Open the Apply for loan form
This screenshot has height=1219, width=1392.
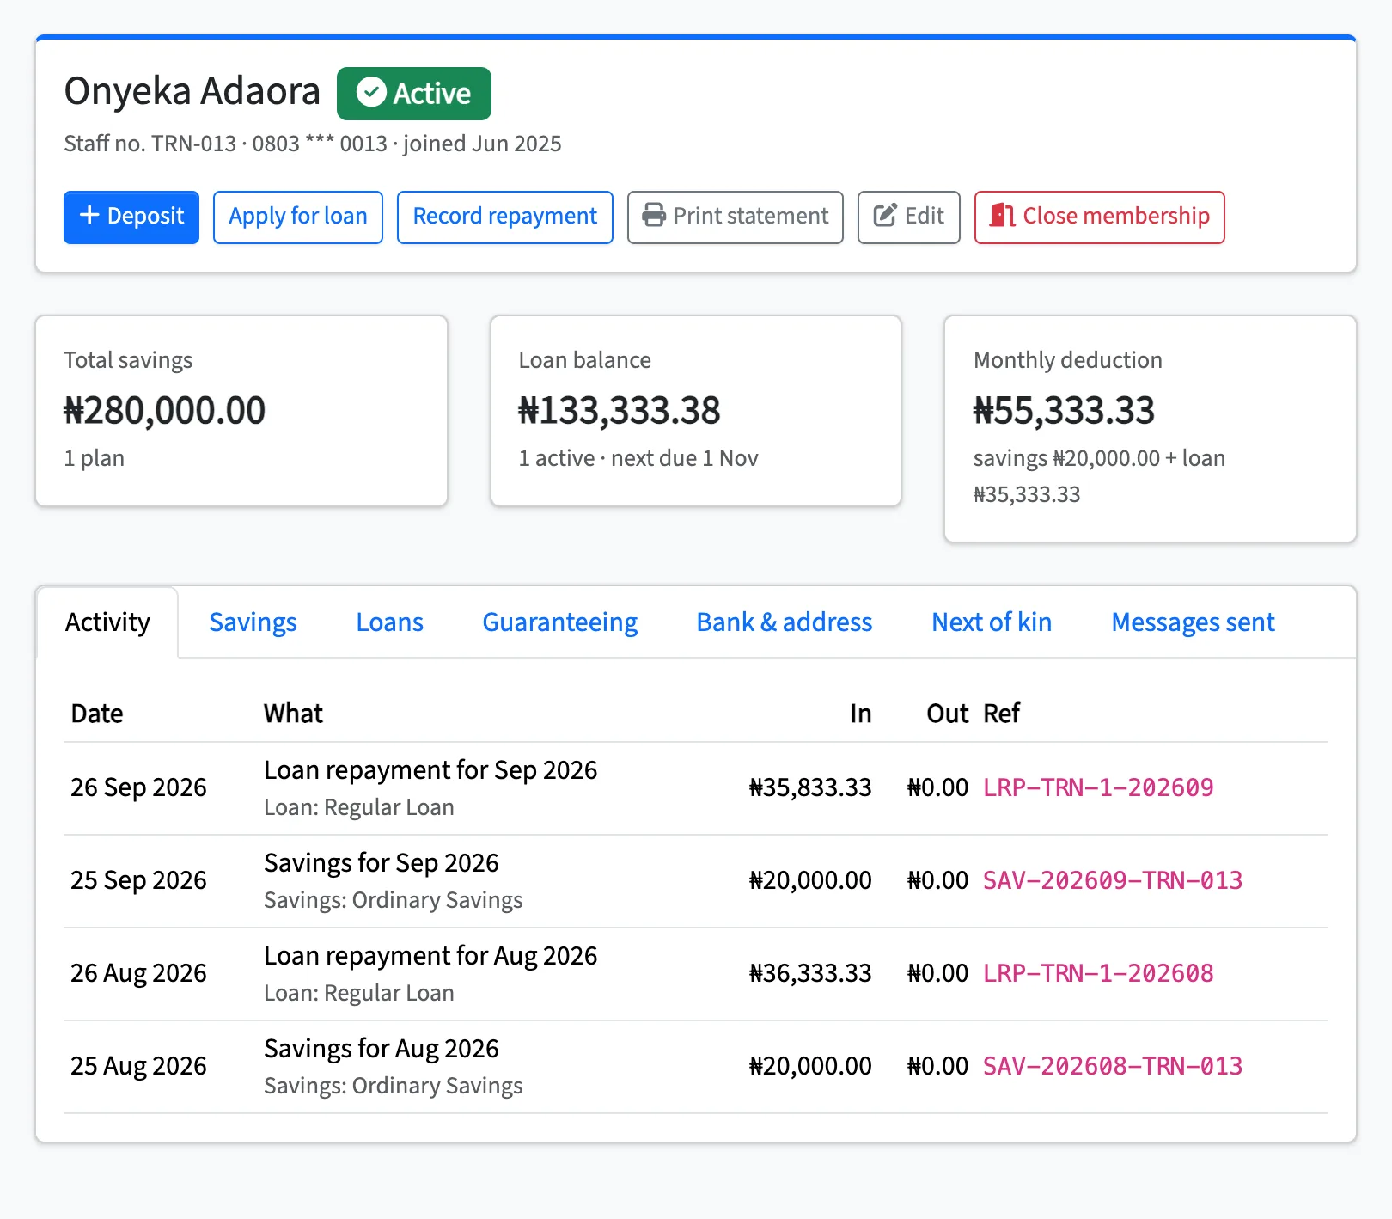[x=298, y=217]
